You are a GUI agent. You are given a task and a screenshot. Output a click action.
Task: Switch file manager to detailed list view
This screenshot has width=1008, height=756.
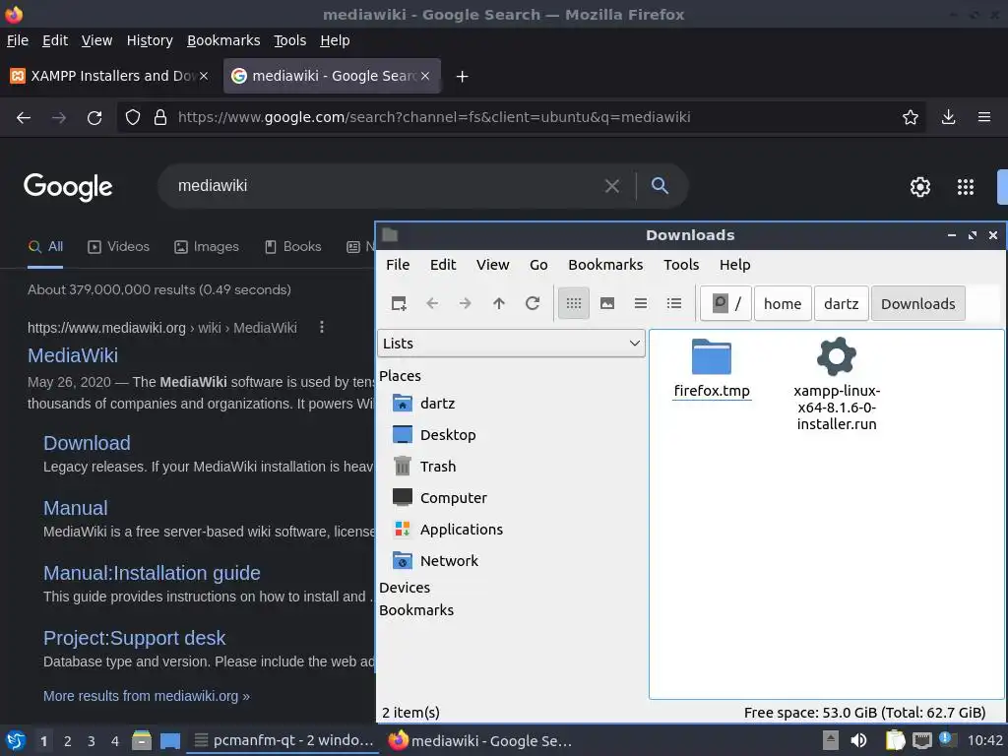(673, 303)
